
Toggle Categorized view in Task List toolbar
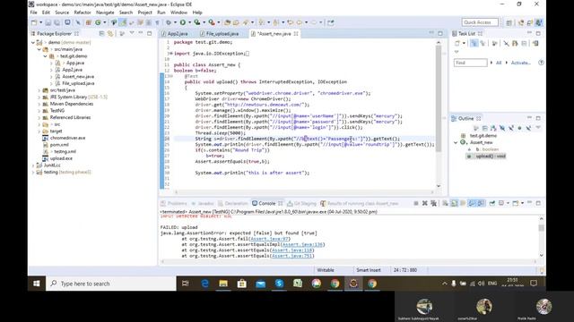click(x=474, y=44)
